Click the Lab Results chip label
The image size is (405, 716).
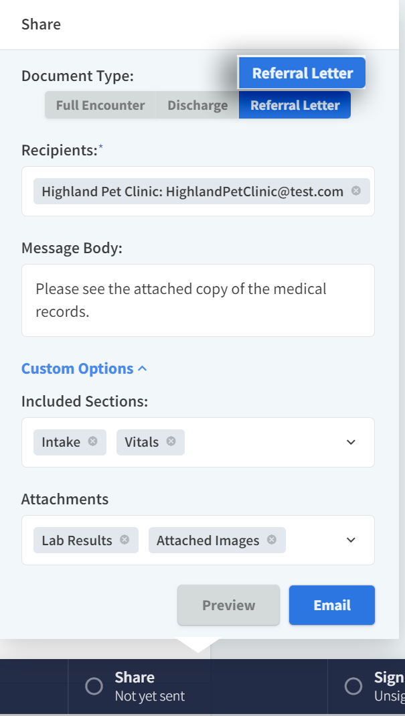click(x=77, y=541)
